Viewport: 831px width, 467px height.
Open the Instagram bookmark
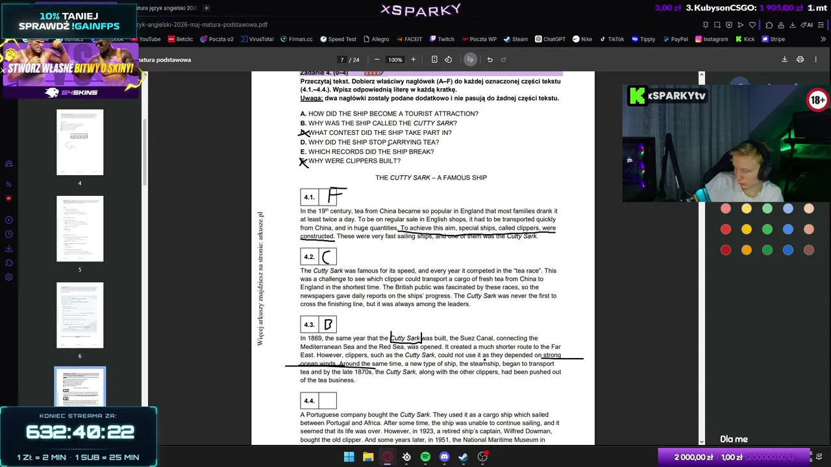tap(712, 39)
